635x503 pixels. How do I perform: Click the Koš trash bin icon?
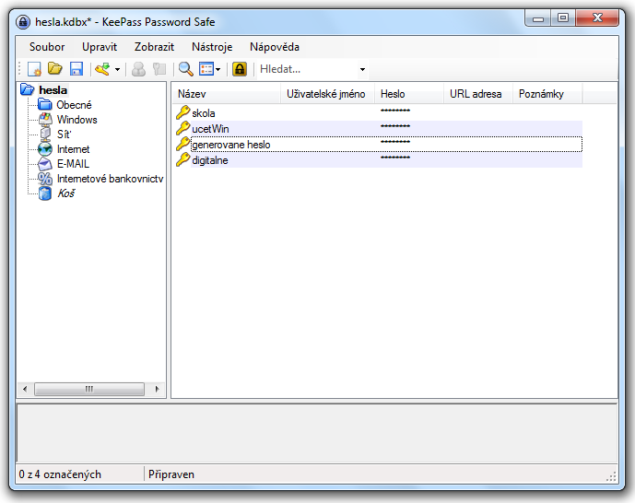45,193
